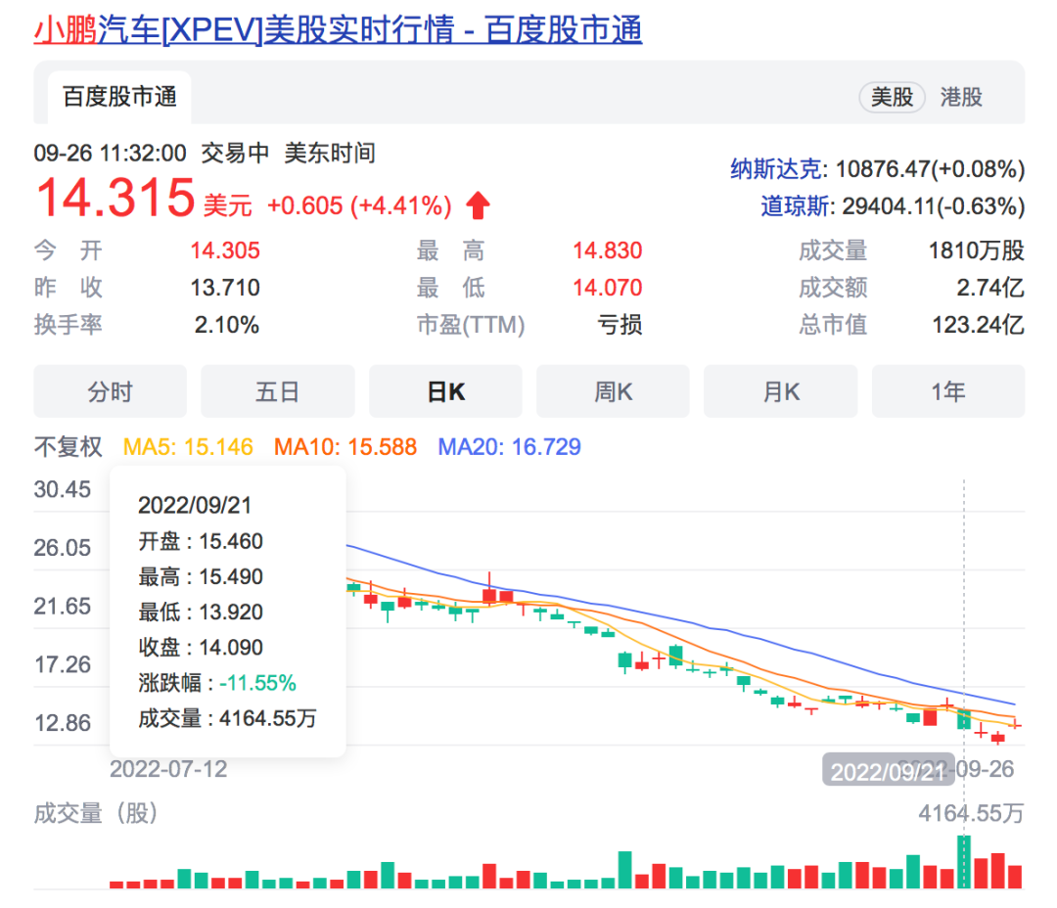The image size is (1057, 908).
Task: Click the 交易中 trading status text
Action: (x=235, y=154)
